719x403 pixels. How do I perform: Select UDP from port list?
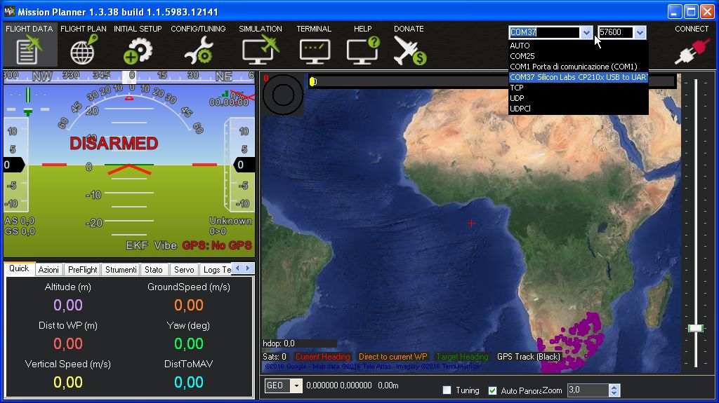pyautogui.click(x=578, y=98)
